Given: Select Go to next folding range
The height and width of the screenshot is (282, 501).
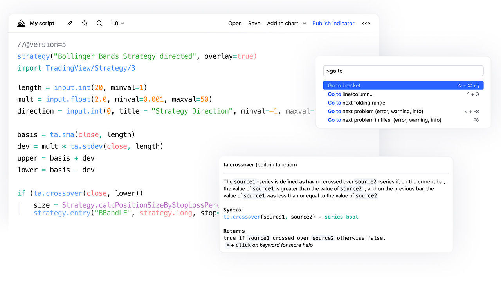Looking at the screenshot, I should pos(357,103).
